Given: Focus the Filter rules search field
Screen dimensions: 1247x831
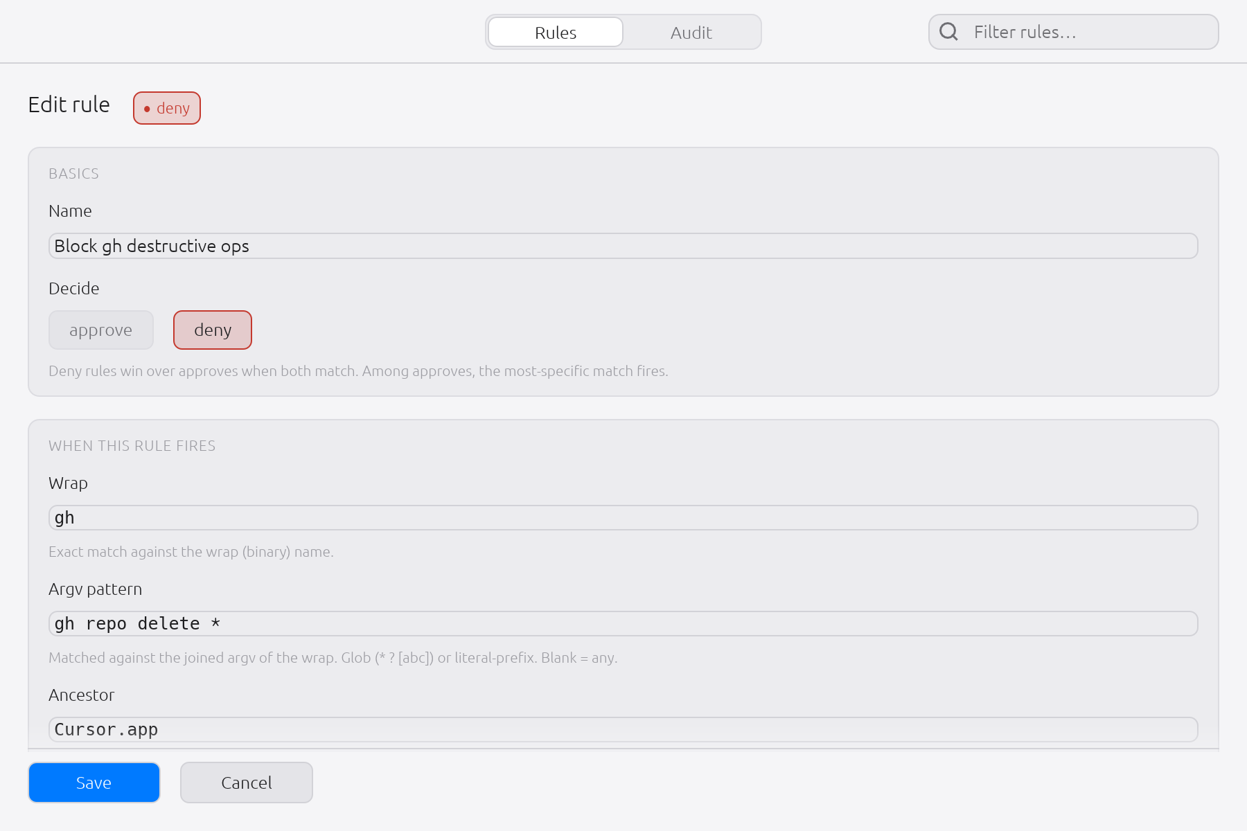Looking at the screenshot, I should (x=1073, y=32).
